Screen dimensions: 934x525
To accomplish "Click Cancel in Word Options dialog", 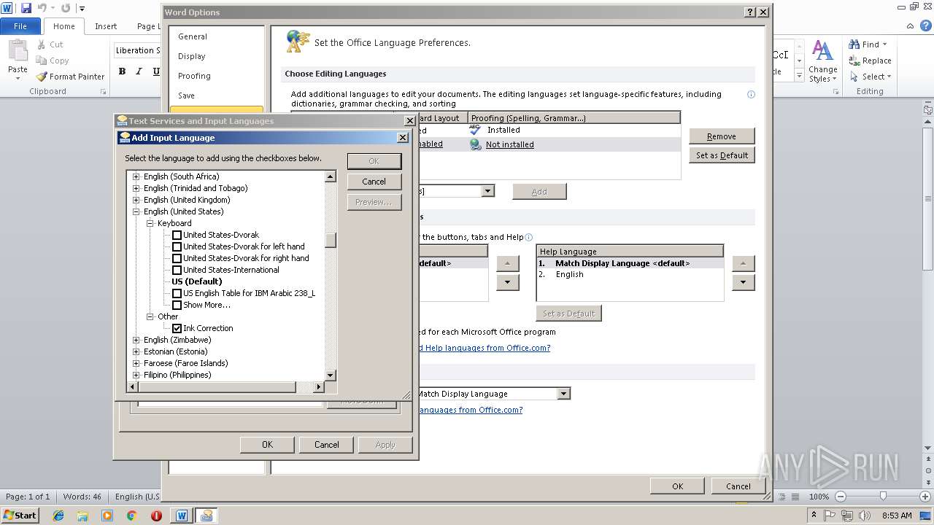I will pyautogui.click(x=738, y=486).
